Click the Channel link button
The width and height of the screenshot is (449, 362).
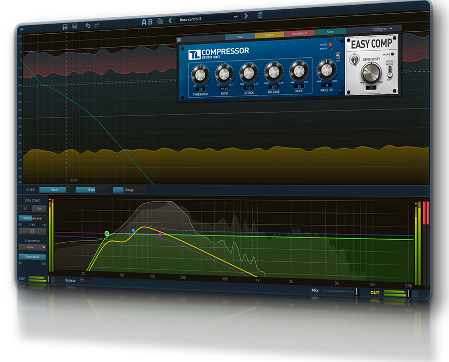tap(32, 257)
